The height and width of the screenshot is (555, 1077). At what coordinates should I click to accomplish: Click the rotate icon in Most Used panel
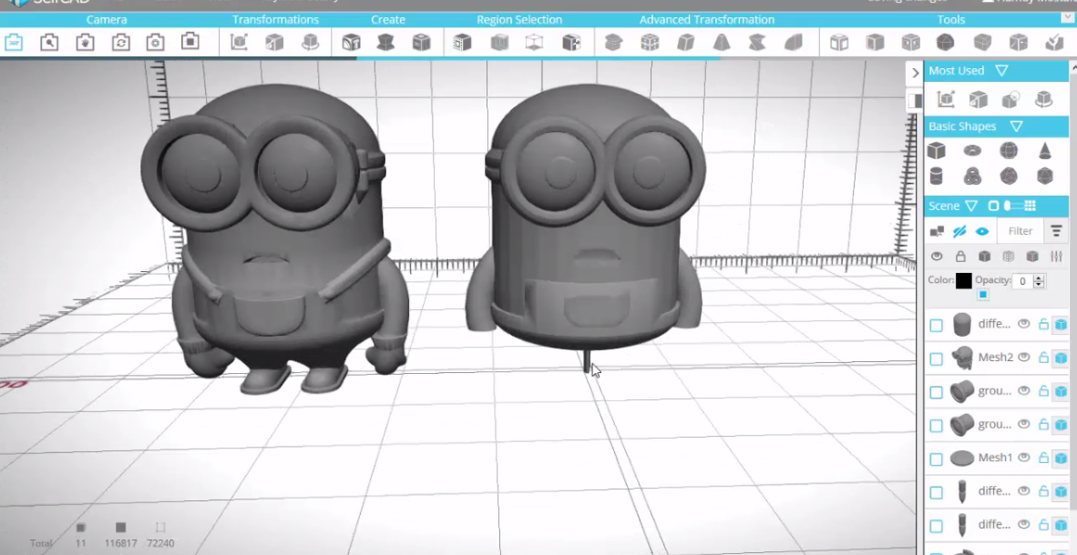coord(1044,99)
